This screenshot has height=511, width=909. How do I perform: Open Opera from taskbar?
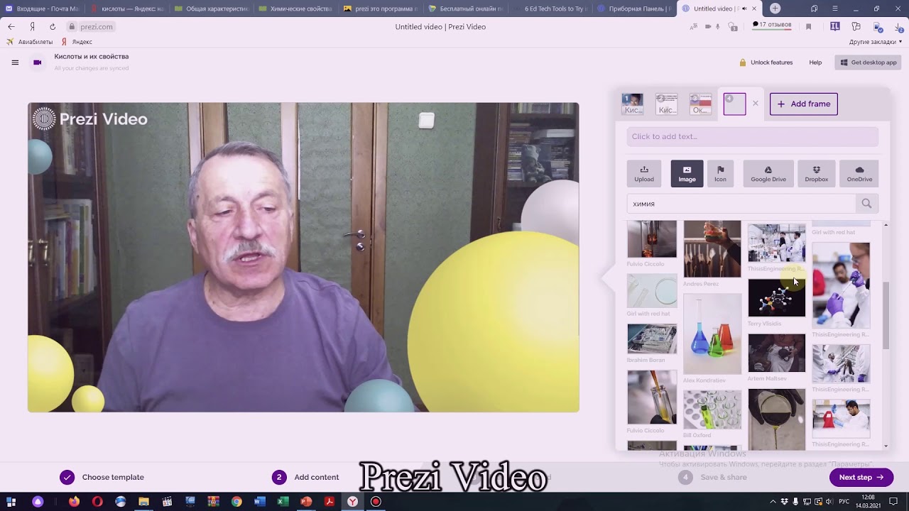click(x=97, y=502)
